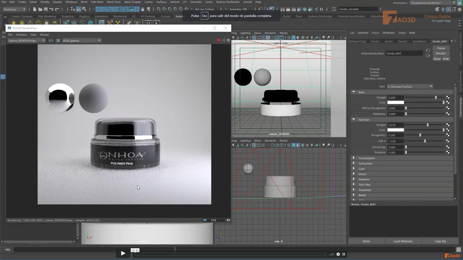Viewport: 463px width, 260px height.
Task: Open the Ai Standard Surface Type dropdown
Action: (410, 87)
